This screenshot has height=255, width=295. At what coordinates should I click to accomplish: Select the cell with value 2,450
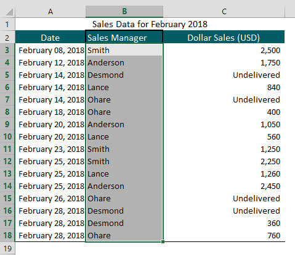224,186
